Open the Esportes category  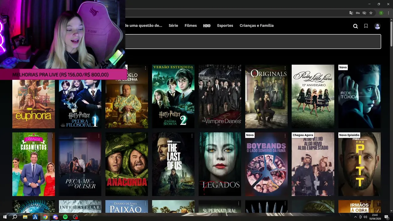point(225,26)
